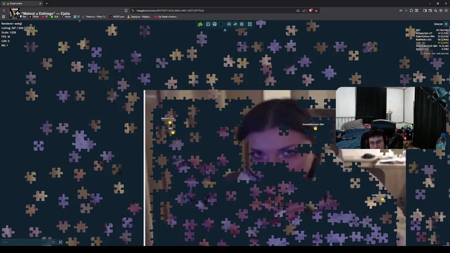Image resolution: width=450 pixels, height=253 pixels.
Task: Open the VPN shield icon
Action: tap(441, 11)
